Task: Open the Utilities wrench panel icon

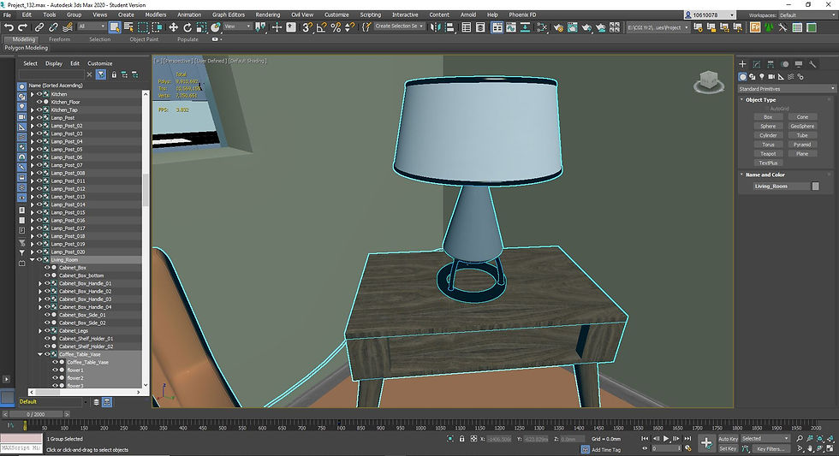Action: pyautogui.click(x=812, y=64)
